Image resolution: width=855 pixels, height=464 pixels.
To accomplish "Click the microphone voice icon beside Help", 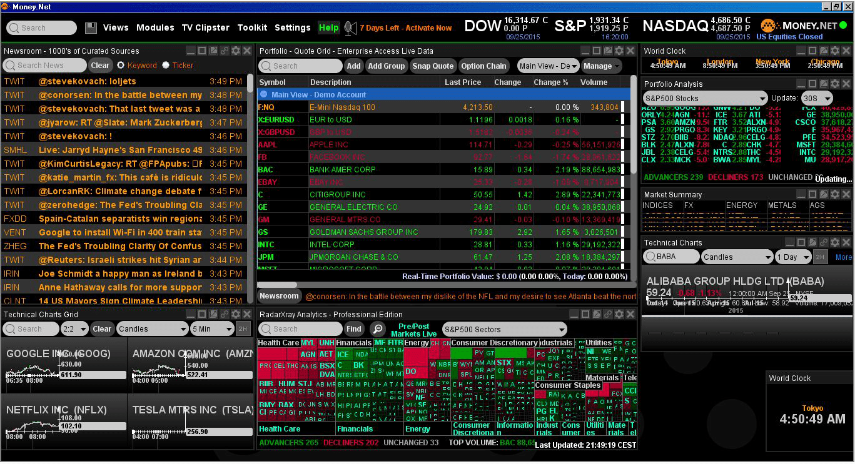I will (x=350, y=28).
